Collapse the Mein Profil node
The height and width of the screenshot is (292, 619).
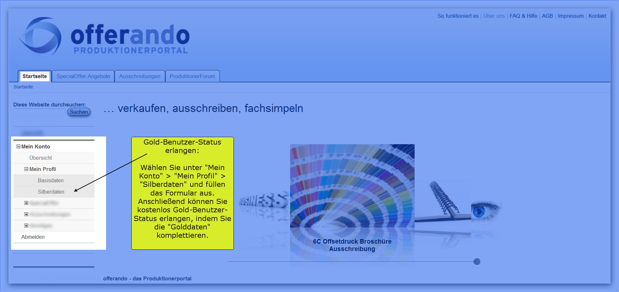pyautogui.click(x=26, y=169)
